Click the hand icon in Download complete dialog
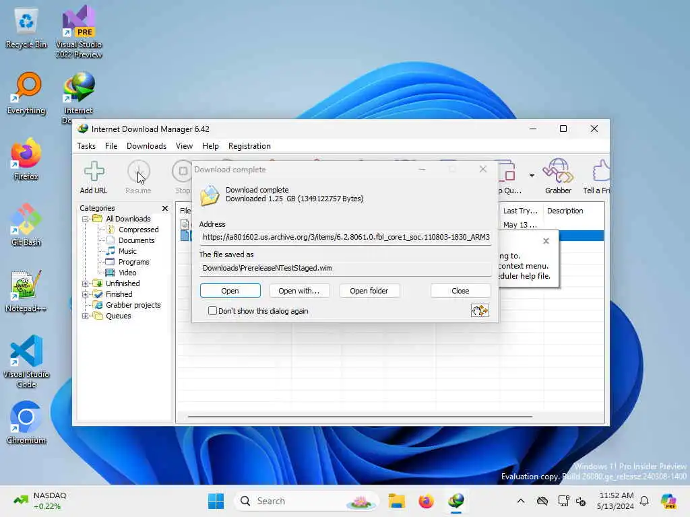Viewport: 690px width, 517px height. pos(480,311)
